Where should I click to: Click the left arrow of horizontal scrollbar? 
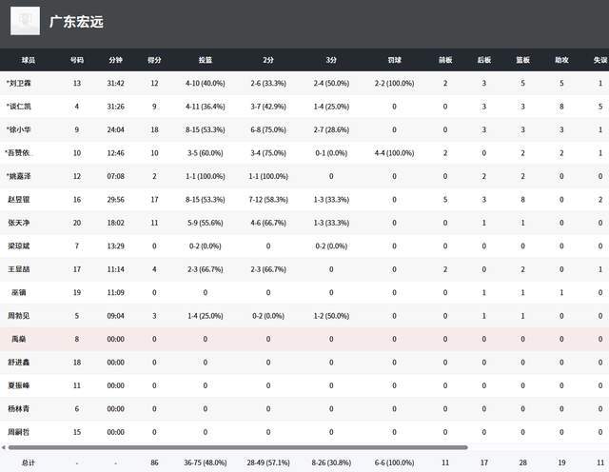coord(4,446)
